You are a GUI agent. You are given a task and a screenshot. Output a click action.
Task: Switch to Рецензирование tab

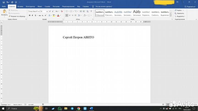(68, 6)
